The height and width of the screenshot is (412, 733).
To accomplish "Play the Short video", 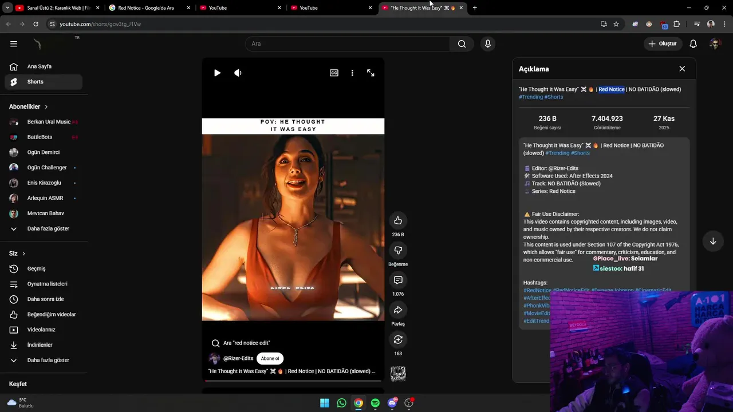I will point(217,73).
